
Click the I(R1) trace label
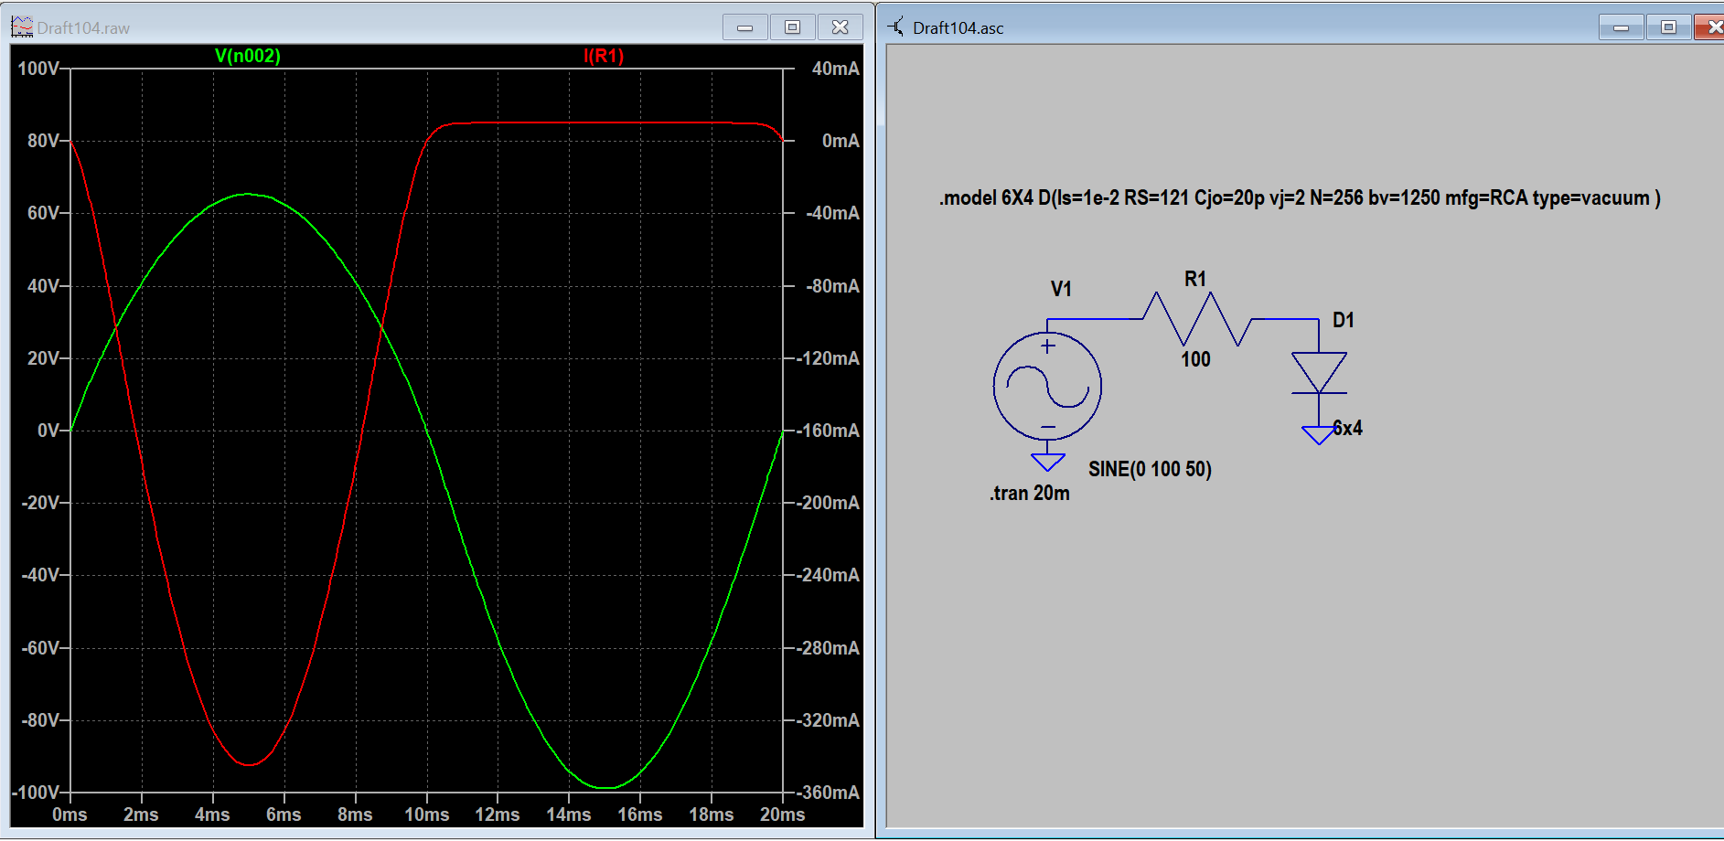(604, 56)
